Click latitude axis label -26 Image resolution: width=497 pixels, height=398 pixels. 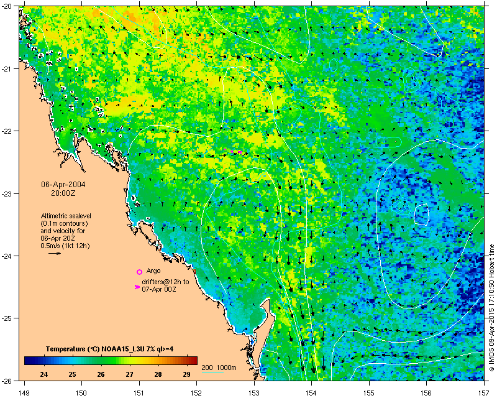[6, 381]
